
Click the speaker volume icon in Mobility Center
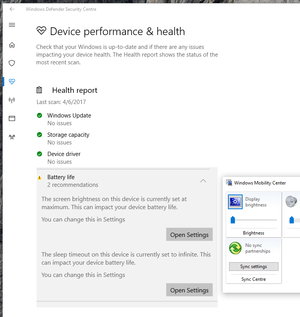pyautogui.click(x=291, y=201)
